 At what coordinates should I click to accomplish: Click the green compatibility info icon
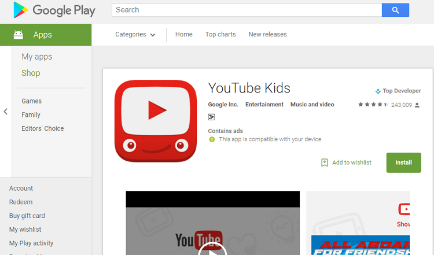(x=212, y=139)
